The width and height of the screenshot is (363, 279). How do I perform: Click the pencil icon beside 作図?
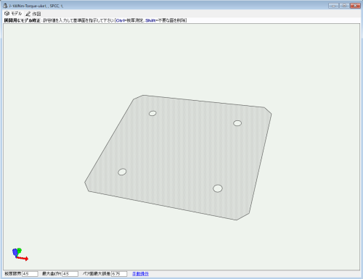point(28,14)
